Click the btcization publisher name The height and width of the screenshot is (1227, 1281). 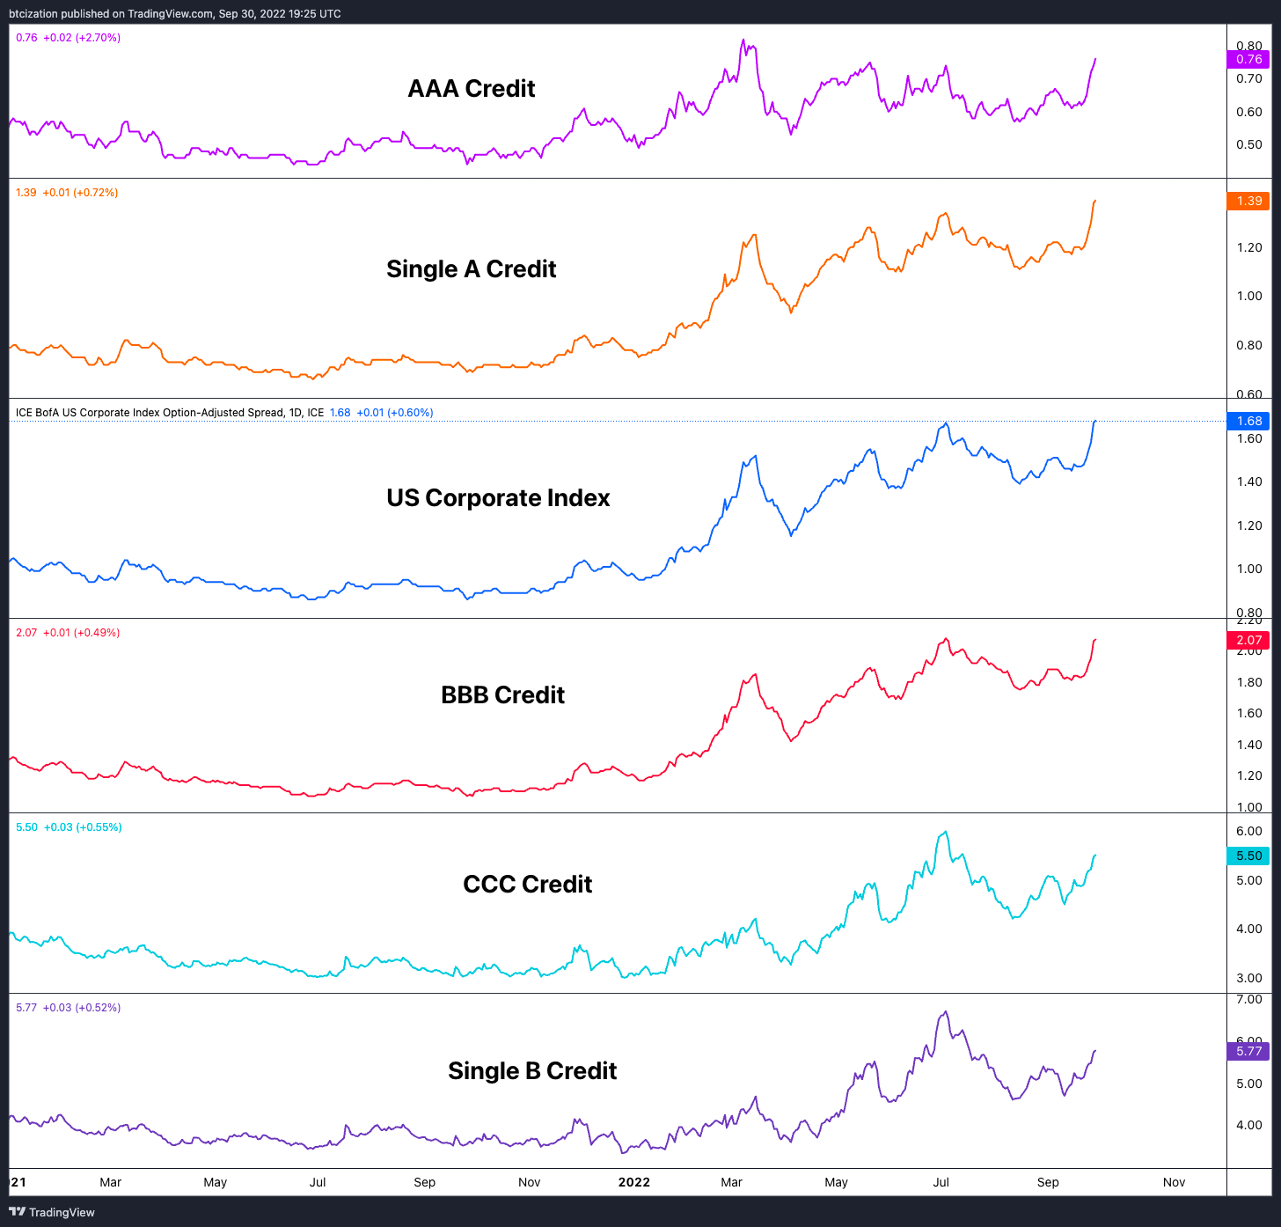coord(33,13)
